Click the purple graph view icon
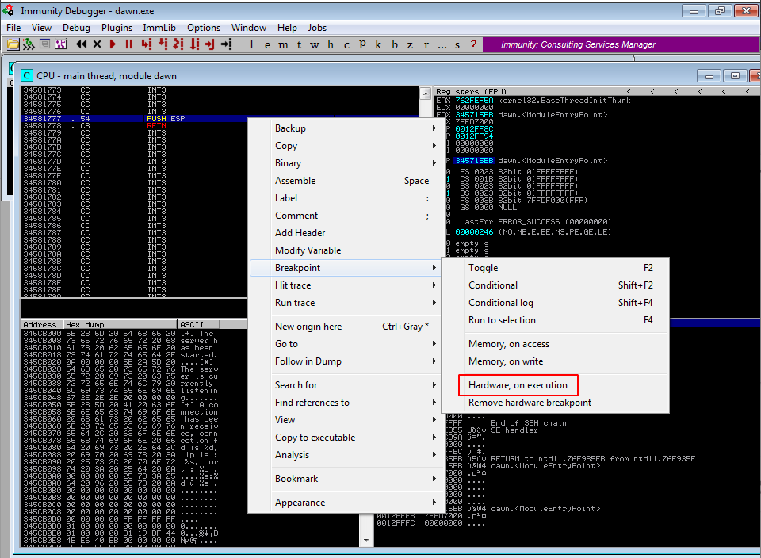Screen dimensions: 761x558 [61, 44]
